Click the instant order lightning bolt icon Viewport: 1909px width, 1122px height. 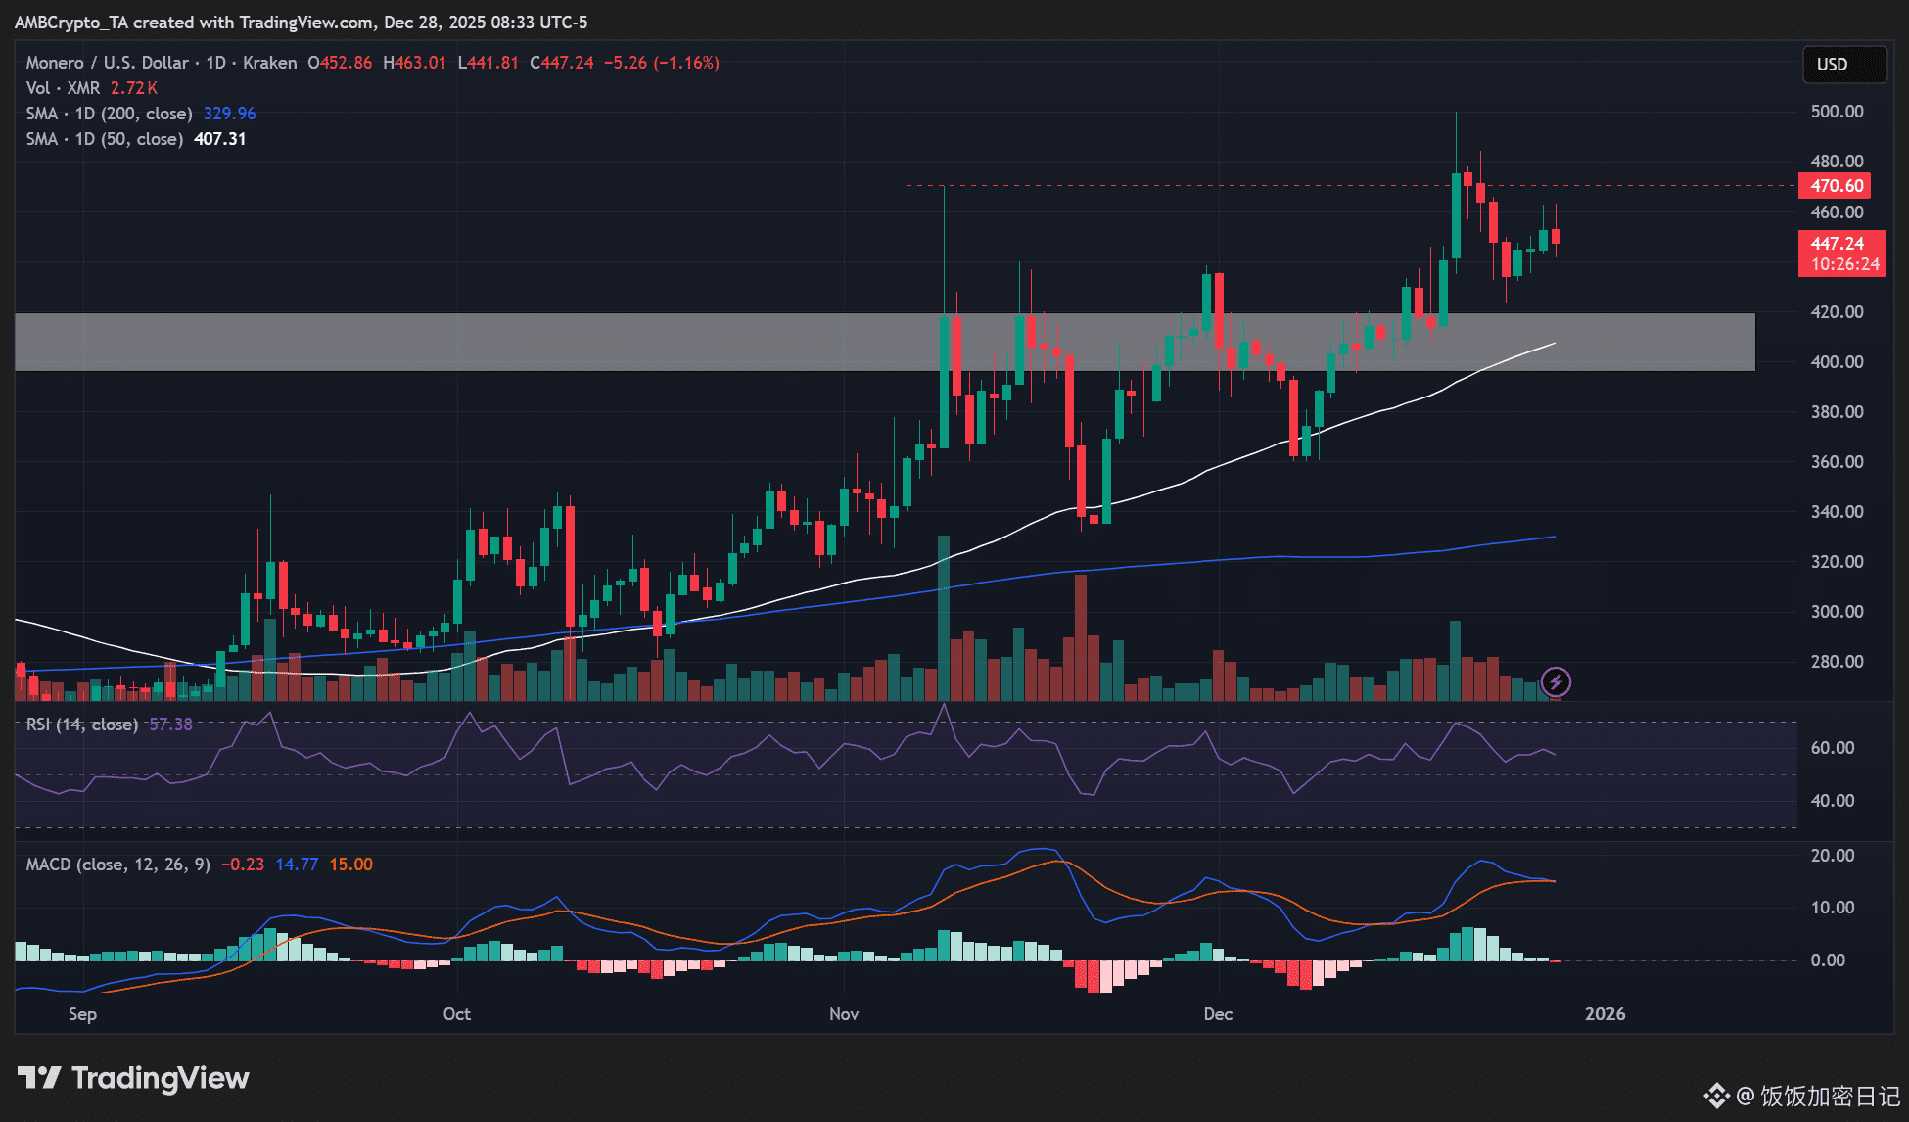[x=1554, y=682]
